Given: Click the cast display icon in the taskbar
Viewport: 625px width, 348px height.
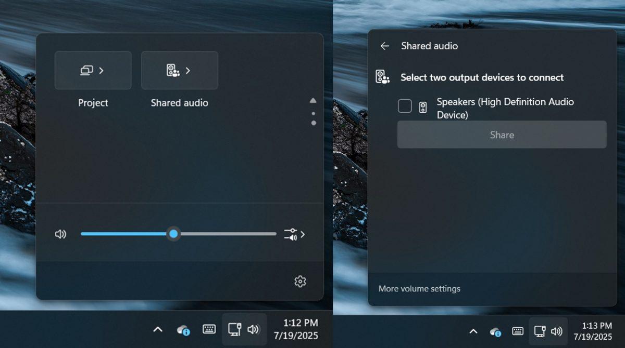Looking at the screenshot, I should click(236, 329).
